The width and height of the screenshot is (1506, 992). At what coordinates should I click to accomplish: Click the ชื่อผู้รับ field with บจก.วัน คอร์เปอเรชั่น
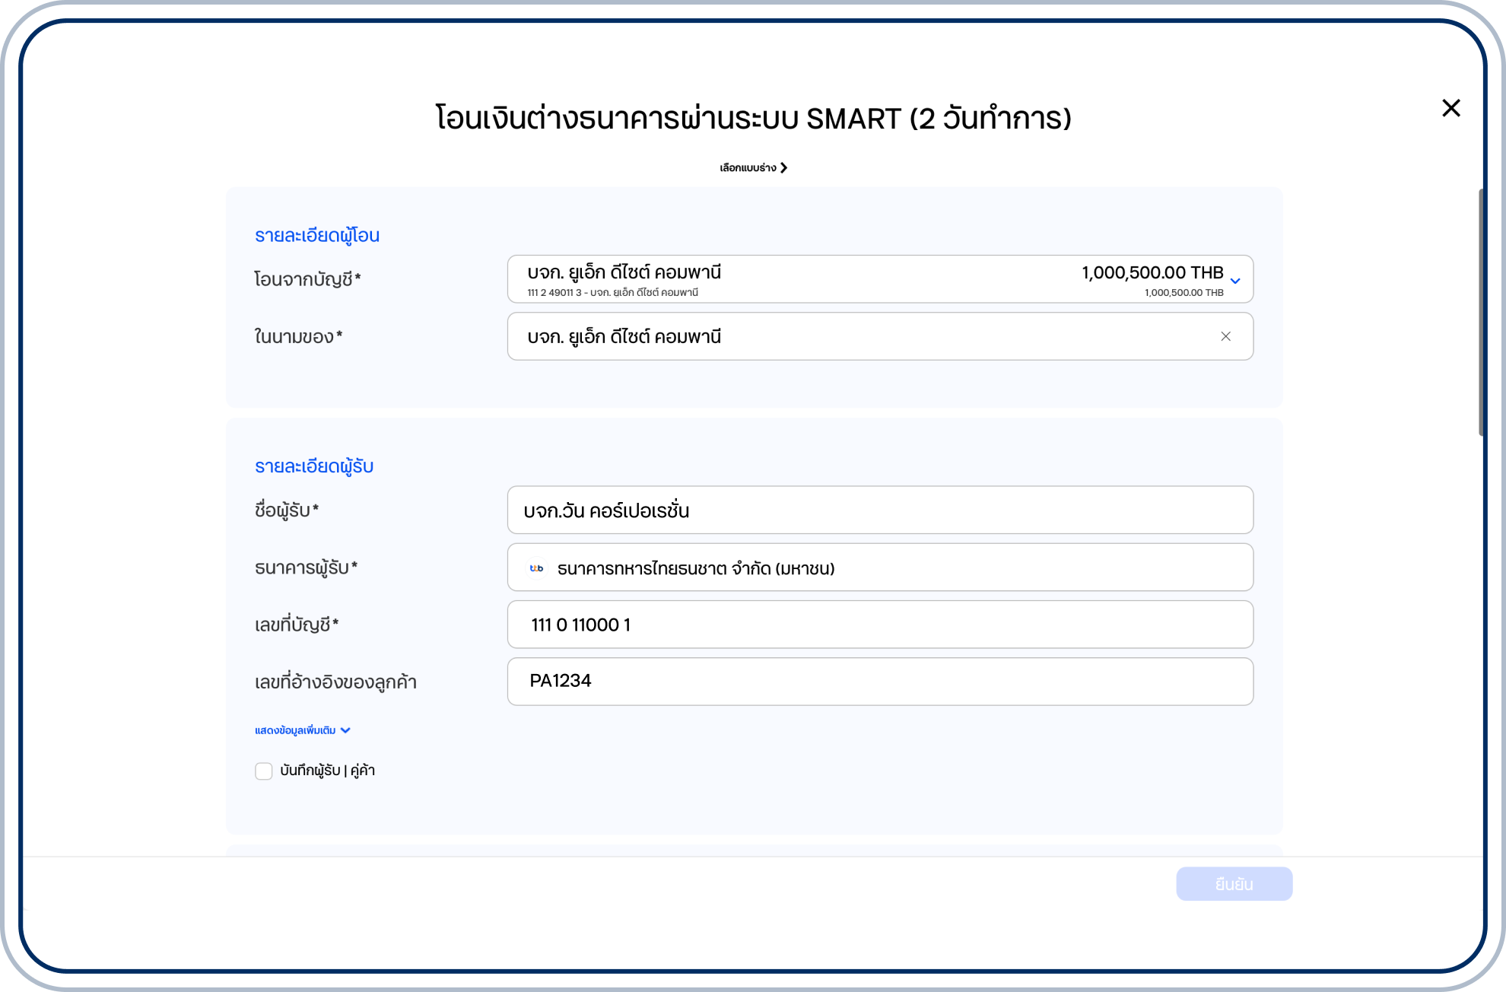879,510
